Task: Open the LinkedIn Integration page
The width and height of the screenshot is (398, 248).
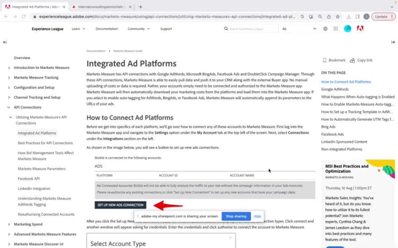Action: pos(34,189)
